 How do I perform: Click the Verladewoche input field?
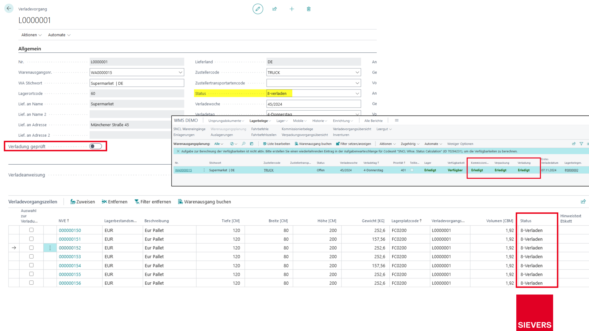coord(314,104)
